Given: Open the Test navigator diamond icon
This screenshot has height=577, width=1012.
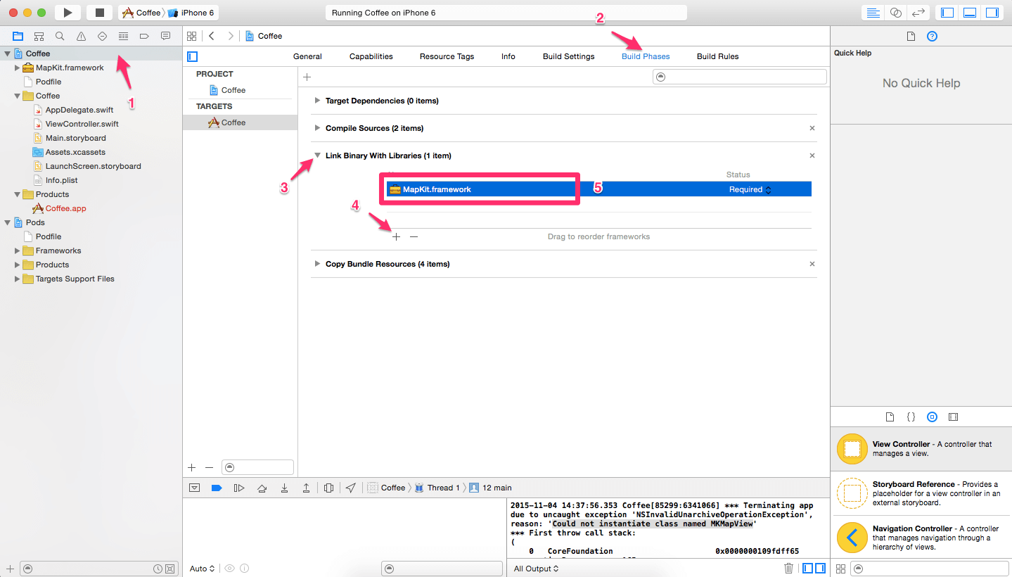Looking at the screenshot, I should (103, 36).
